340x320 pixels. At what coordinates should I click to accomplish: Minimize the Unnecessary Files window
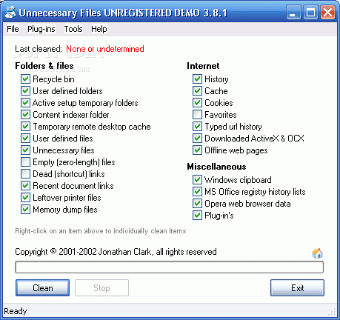tap(293, 13)
